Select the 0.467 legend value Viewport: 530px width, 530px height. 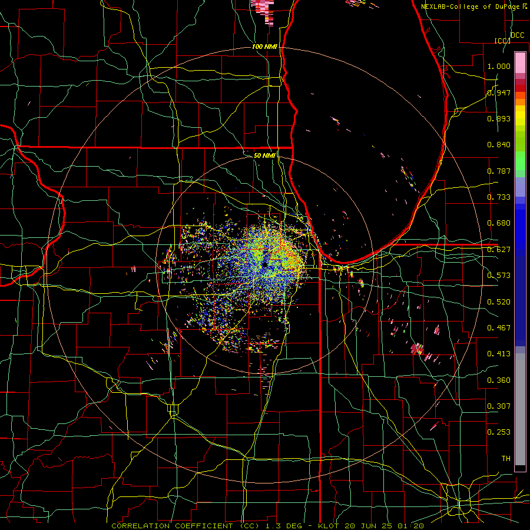[x=499, y=328]
